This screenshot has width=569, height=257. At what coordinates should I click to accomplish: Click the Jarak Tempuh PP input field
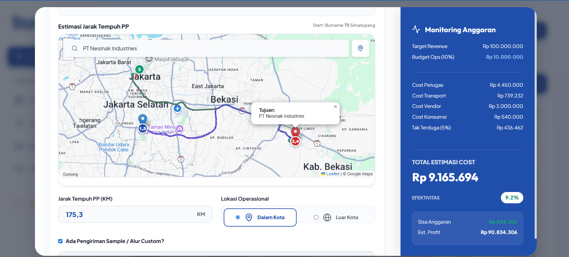pyautogui.click(x=135, y=214)
